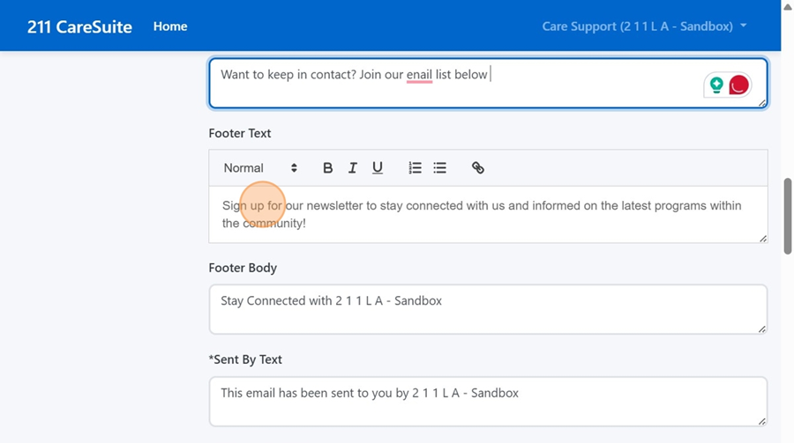
Task: Open the Normal text style dropdown
Action: (x=259, y=168)
